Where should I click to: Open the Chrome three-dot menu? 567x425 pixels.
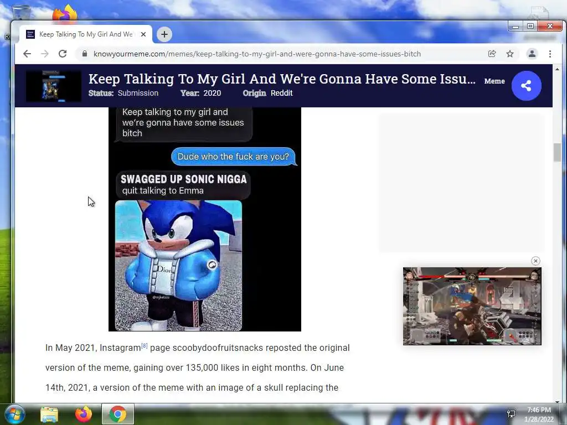pyautogui.click(x=550, y=54)
